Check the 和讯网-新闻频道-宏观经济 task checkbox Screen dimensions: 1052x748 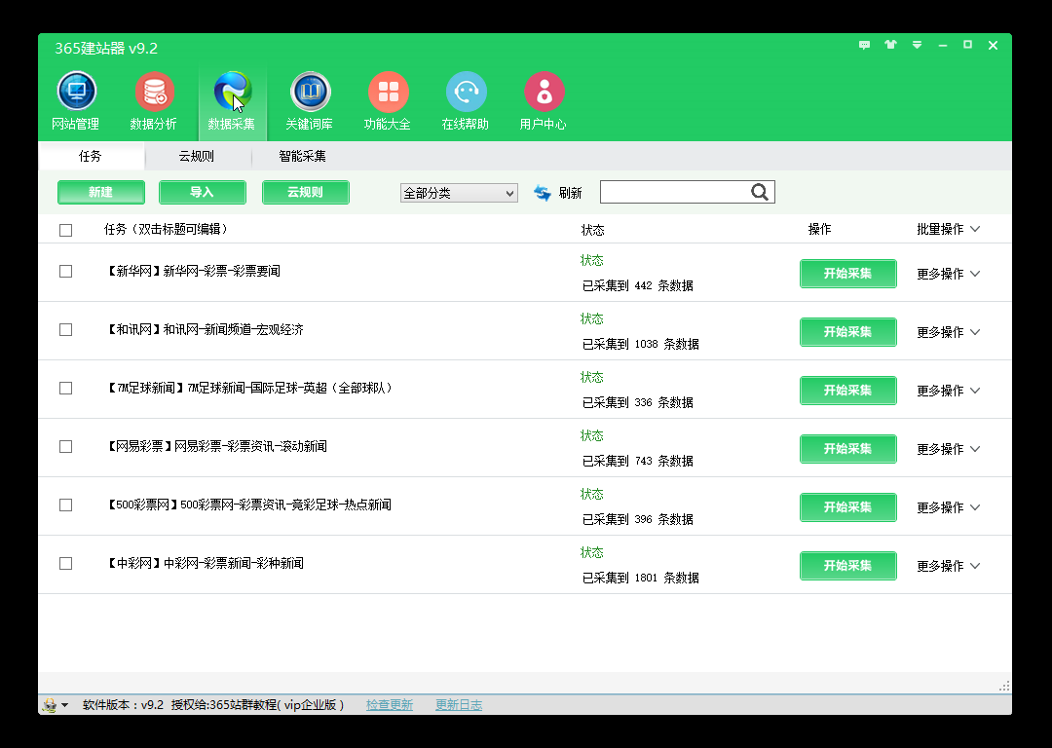coord(66,329)
